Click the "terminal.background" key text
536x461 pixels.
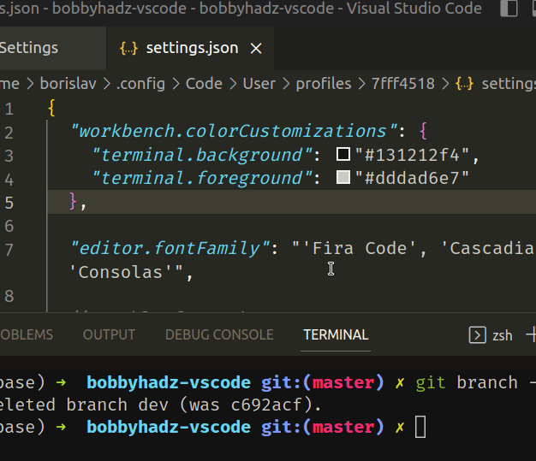point(203,155)
